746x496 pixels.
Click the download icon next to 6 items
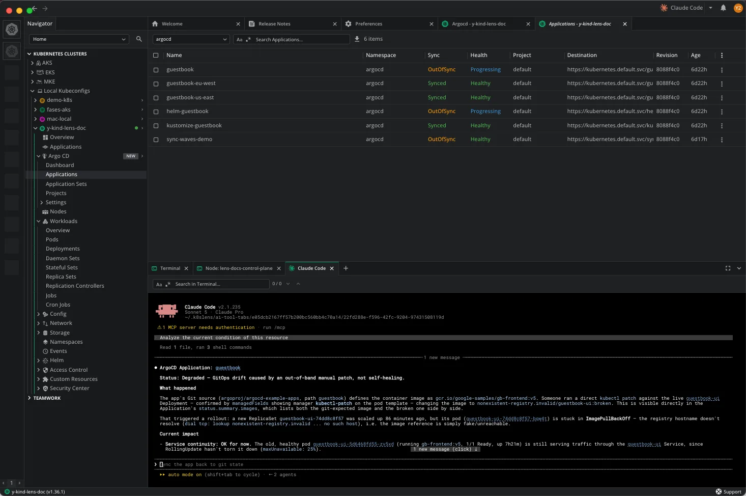tap(357, 39)
